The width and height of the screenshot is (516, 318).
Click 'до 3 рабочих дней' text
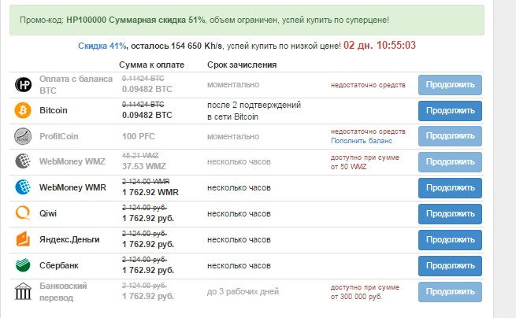click(x=243, y=291)
